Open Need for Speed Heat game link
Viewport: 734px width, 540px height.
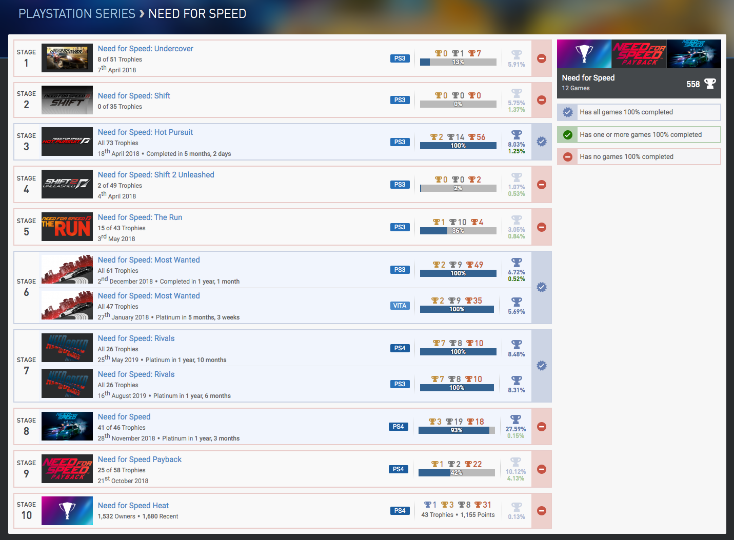tap(133, 506)
